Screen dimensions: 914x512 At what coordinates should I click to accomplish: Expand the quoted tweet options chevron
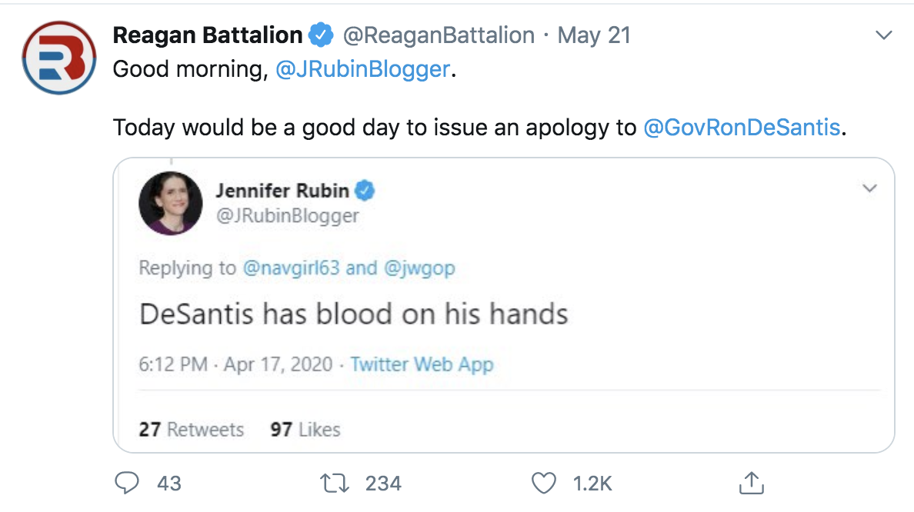pos(869,188)
